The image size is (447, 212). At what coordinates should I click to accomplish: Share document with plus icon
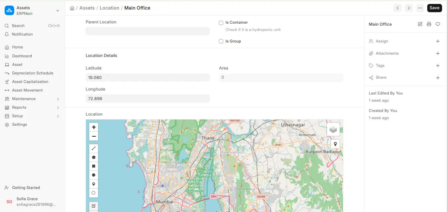438,78
